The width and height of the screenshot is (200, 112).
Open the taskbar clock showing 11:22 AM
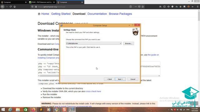195,110
